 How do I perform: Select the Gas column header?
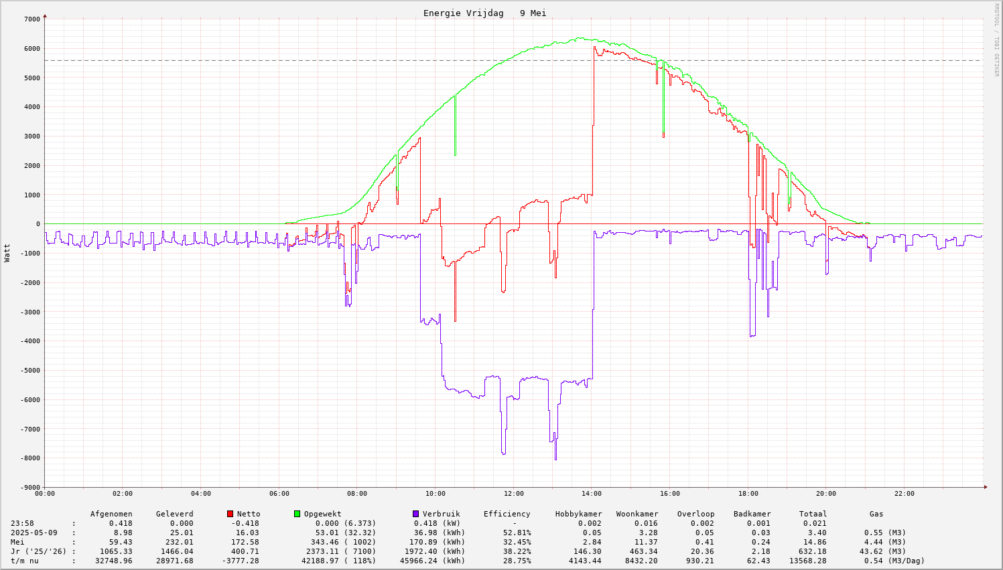coord(876,514)
